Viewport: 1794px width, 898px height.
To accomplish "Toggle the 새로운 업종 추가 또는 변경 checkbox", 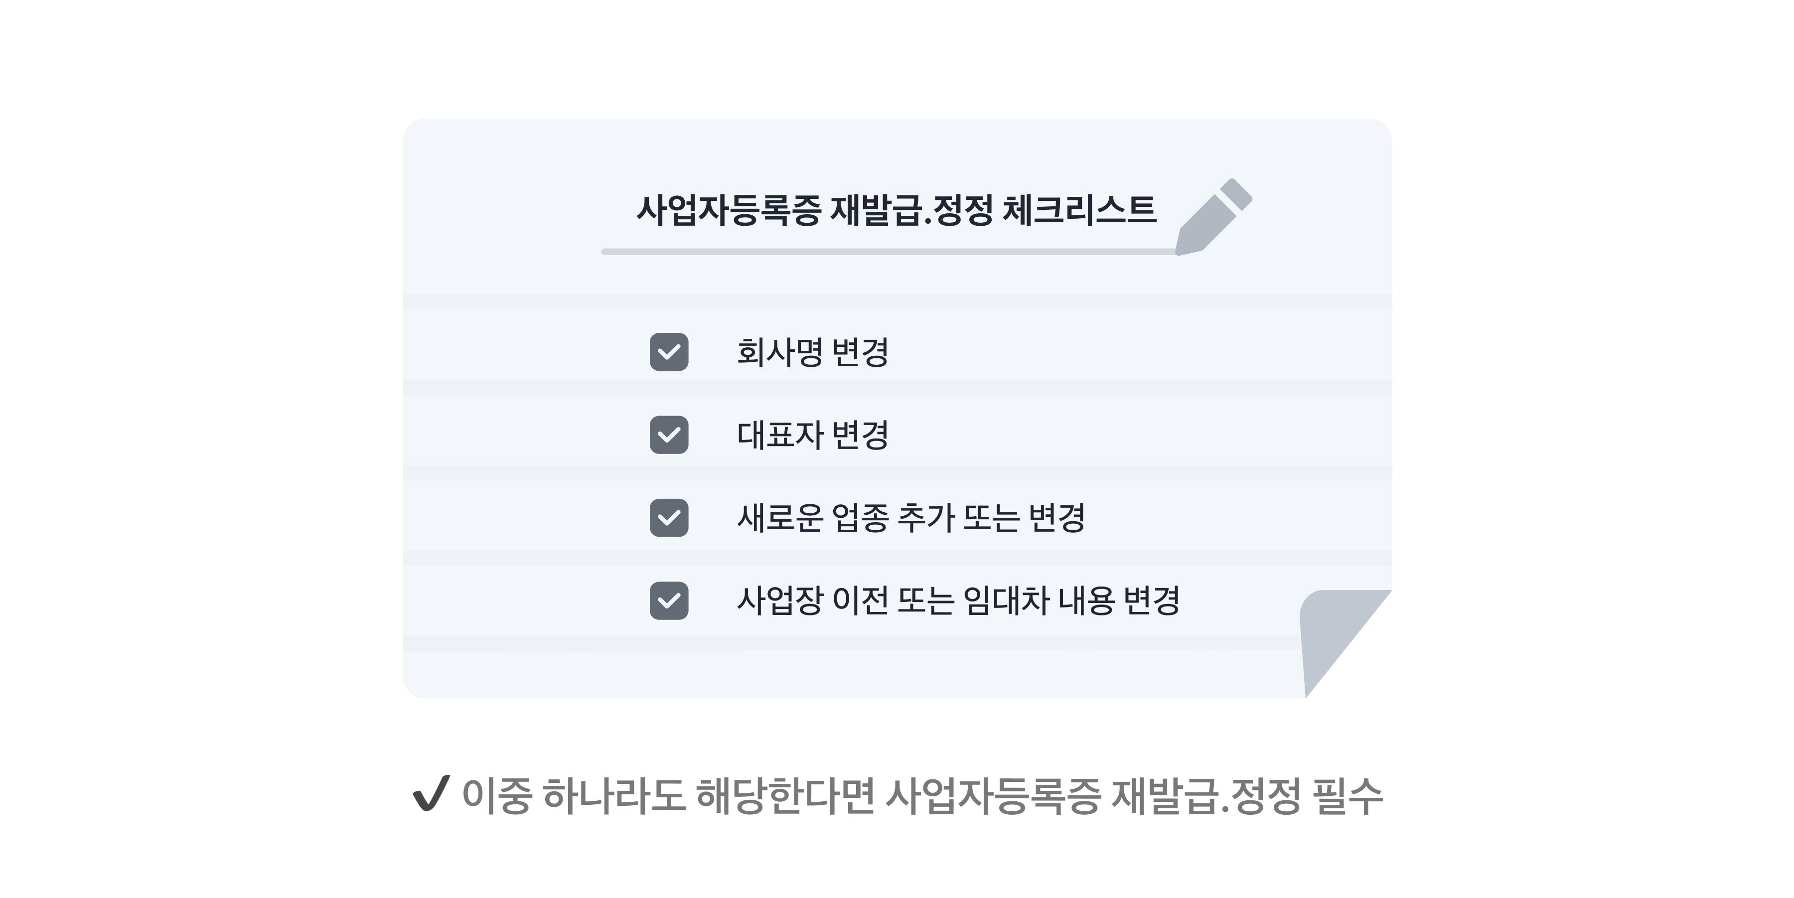I will [x=669, y=518].
